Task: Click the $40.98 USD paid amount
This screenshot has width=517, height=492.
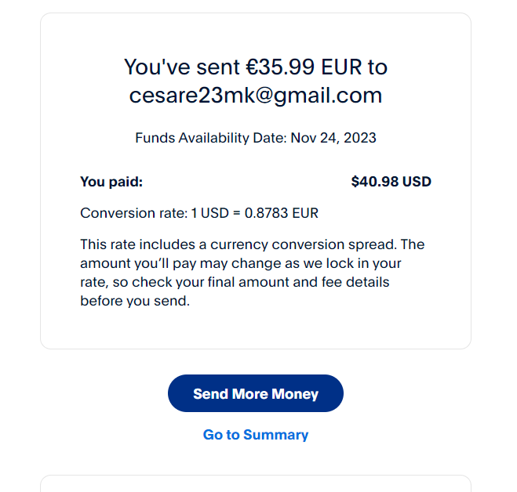Action: [x=391, y=182]
